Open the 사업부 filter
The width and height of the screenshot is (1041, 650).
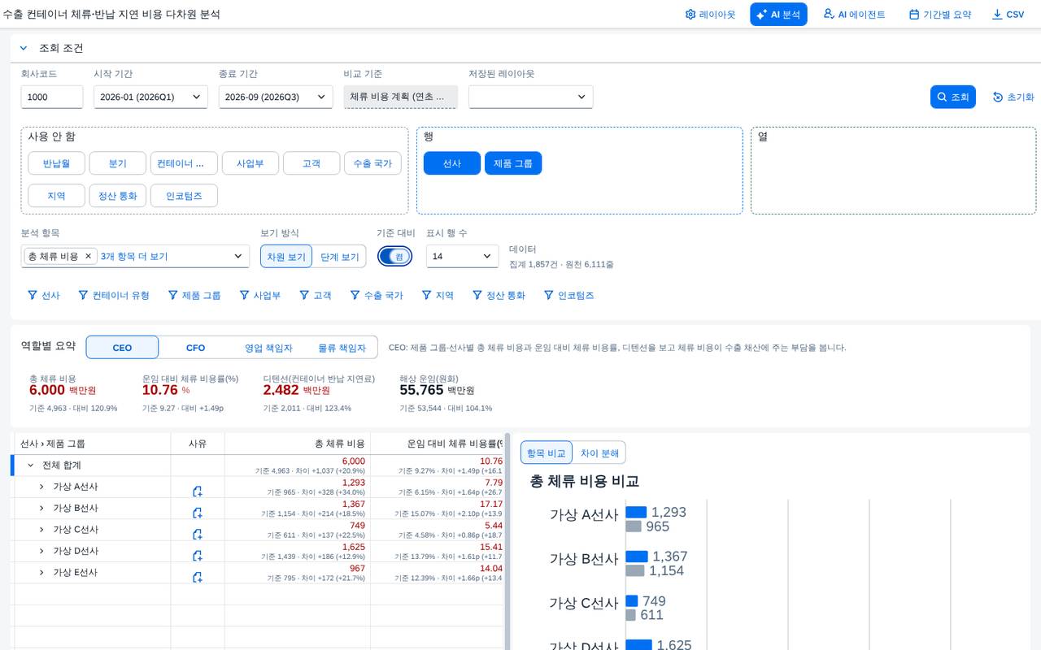click(259, 295)
